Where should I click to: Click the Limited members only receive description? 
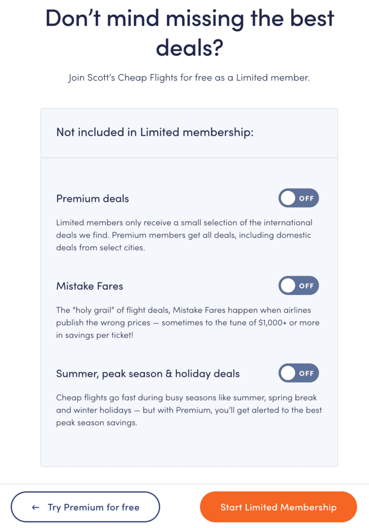(184, 235)
